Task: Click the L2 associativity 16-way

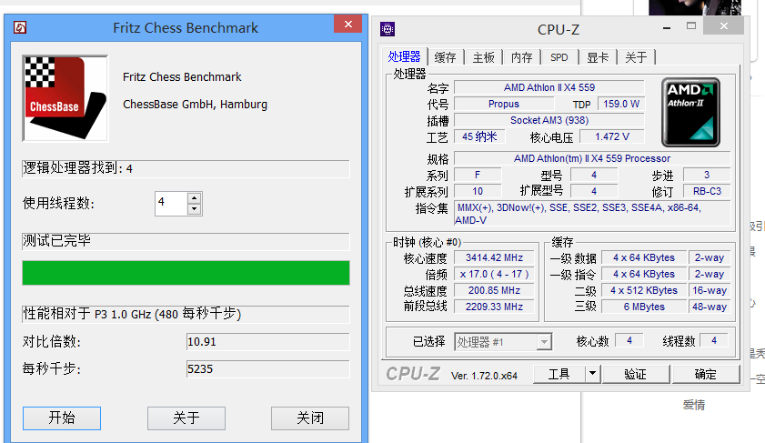Action: pyautogui.click(x=710, y=290)
